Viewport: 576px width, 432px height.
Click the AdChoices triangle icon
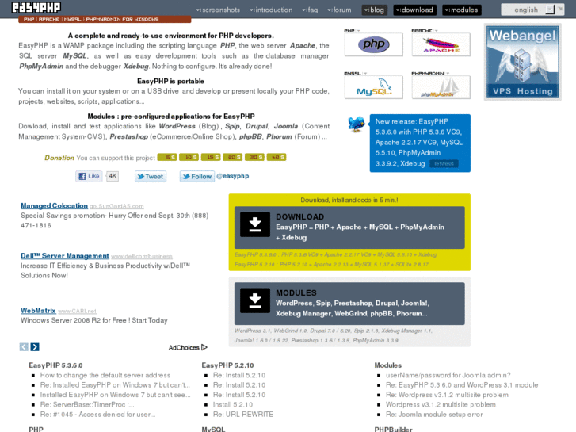204,347
